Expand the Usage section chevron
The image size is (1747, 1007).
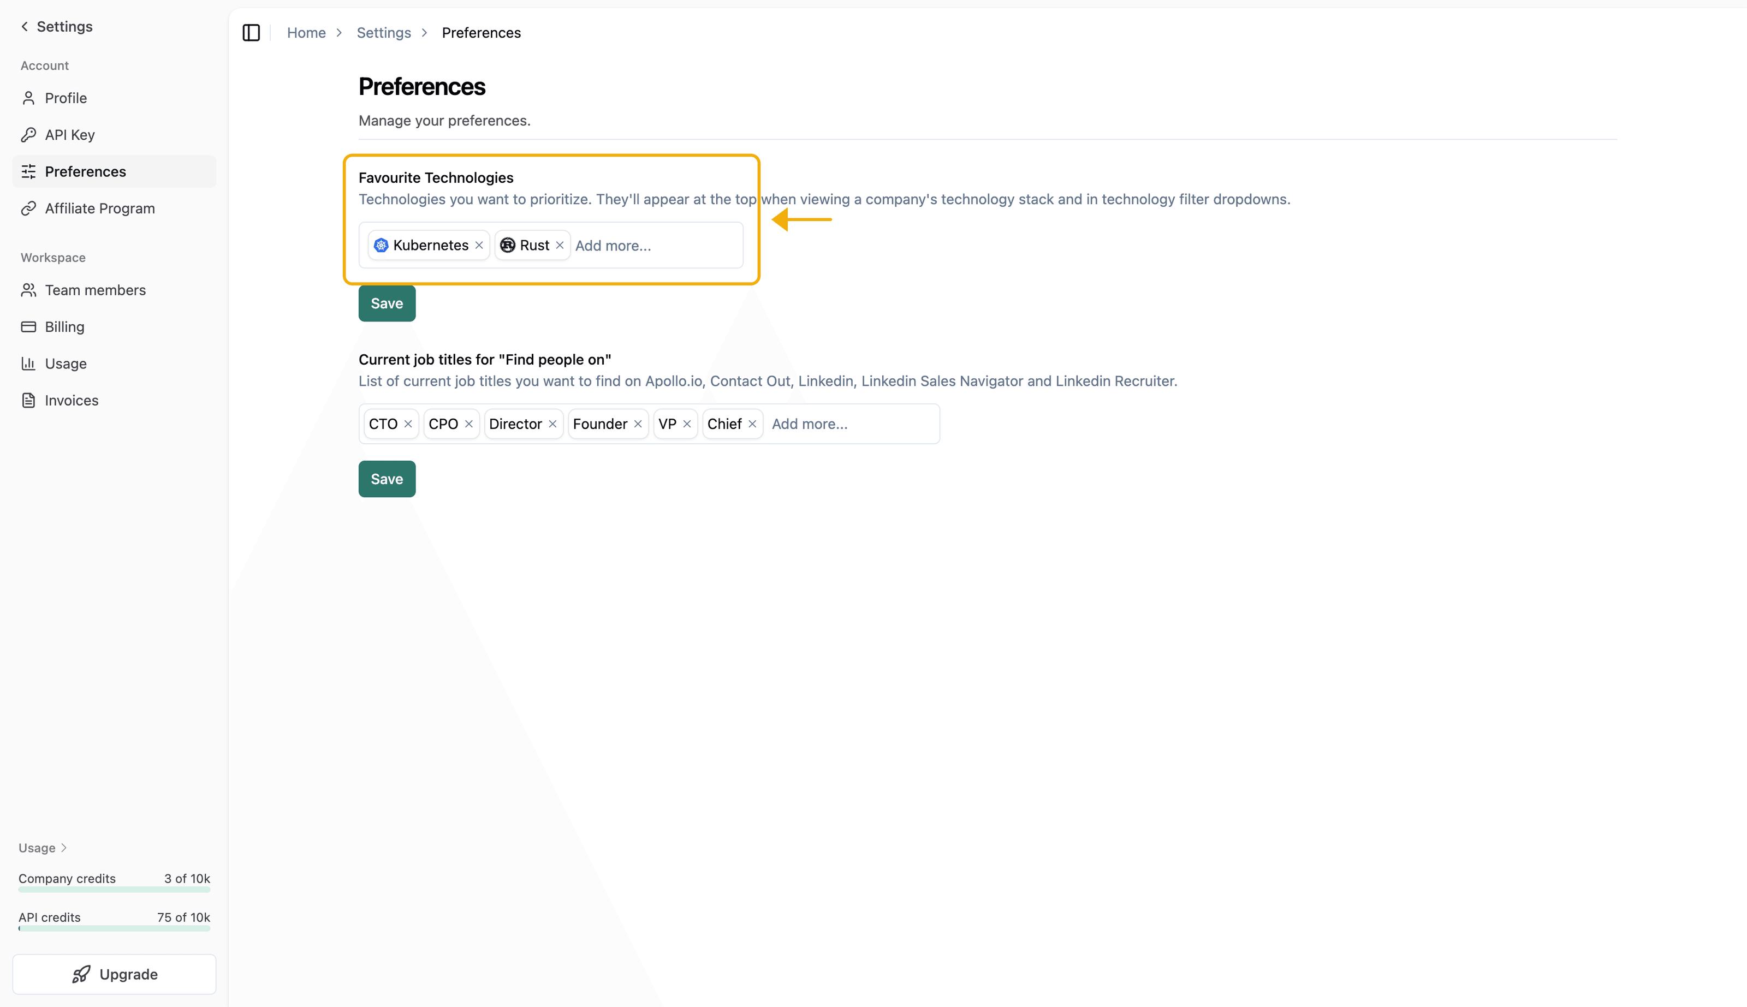tap(63, 847)
